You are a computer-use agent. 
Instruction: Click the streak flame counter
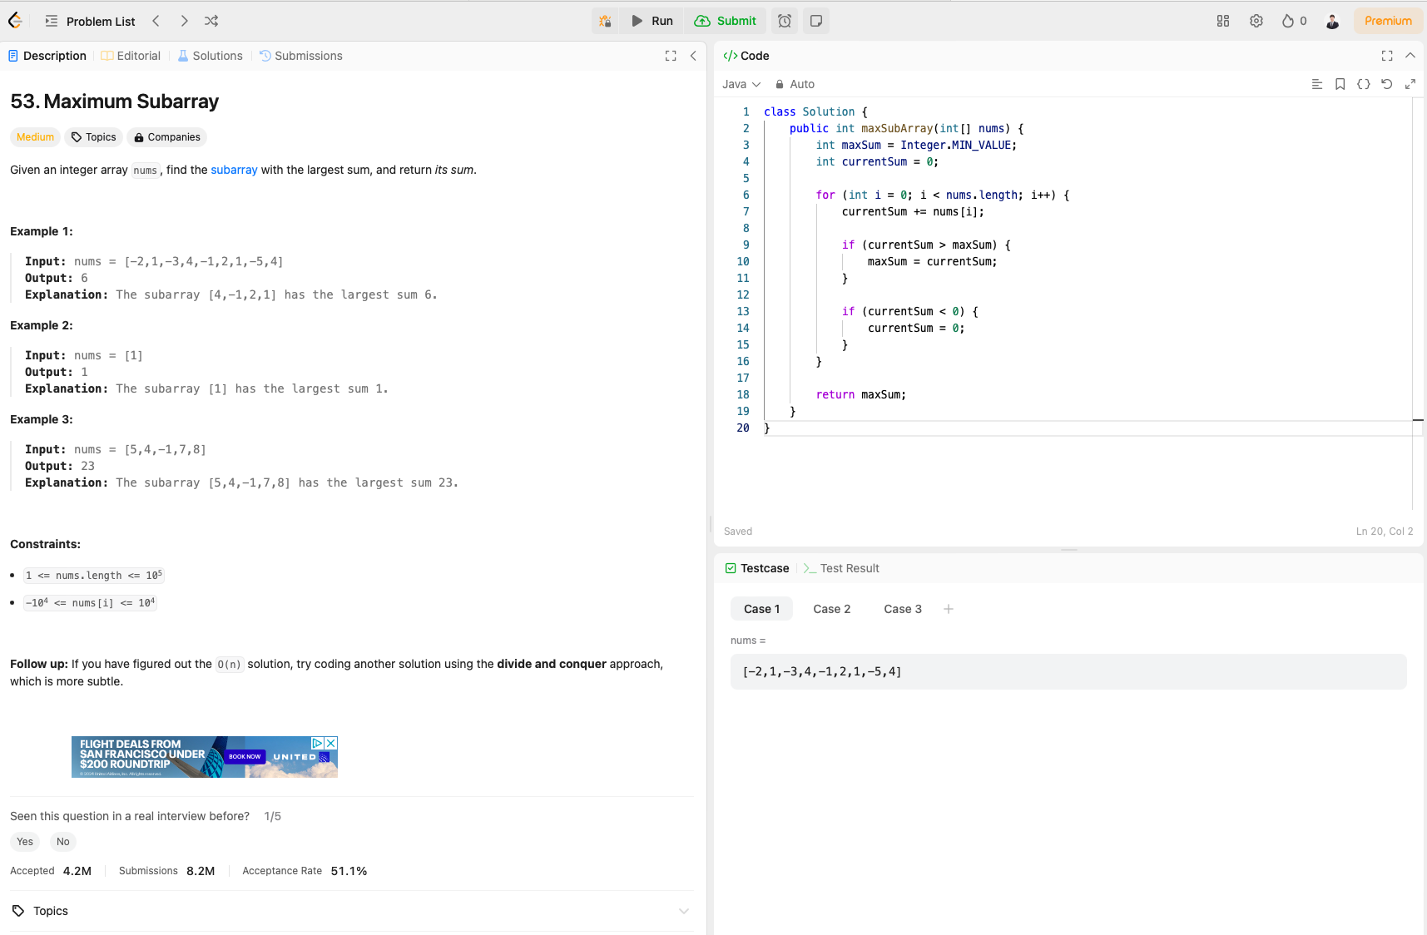tap(1294, 21)
